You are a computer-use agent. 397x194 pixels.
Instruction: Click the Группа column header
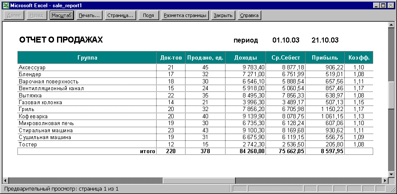pyautogui.click(x=87, y=58)
